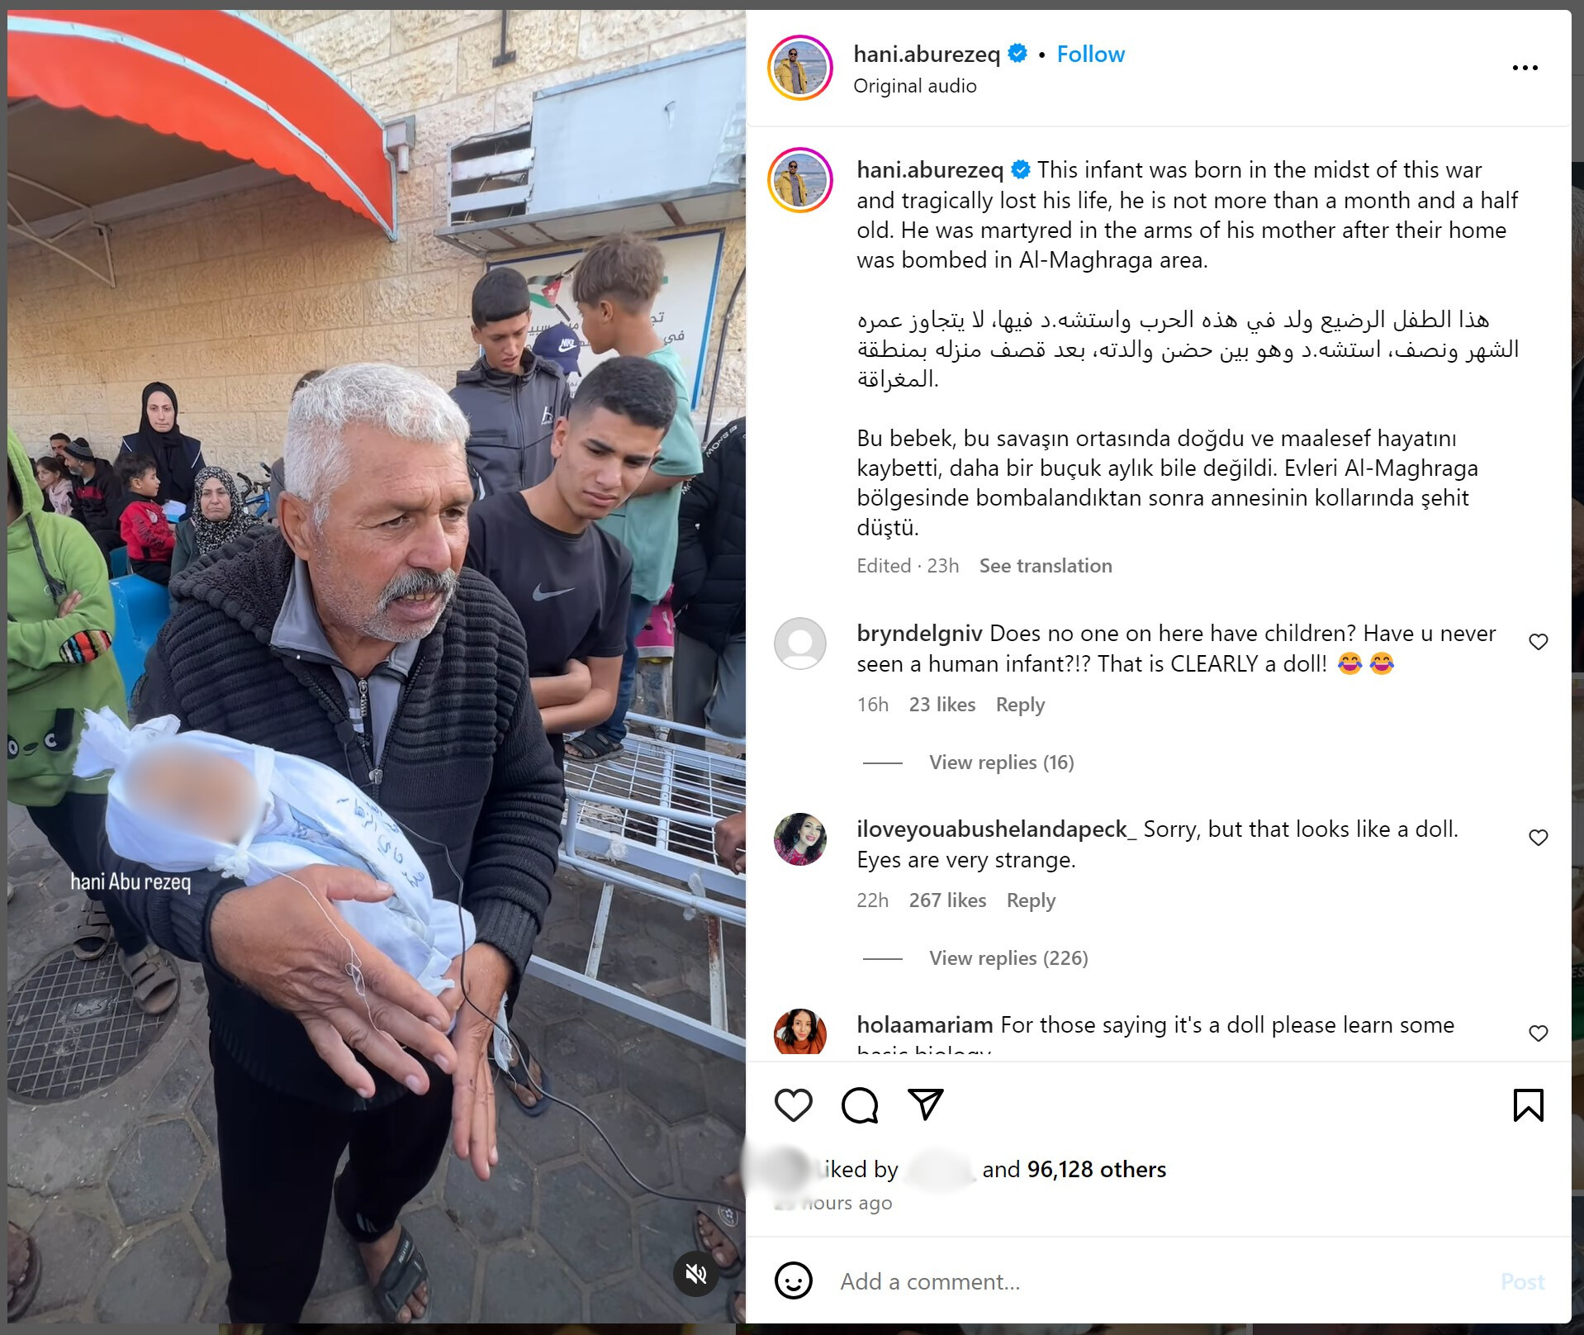
Task: Save the post with the bookmark icon
Action: tap(1528, 1105)
